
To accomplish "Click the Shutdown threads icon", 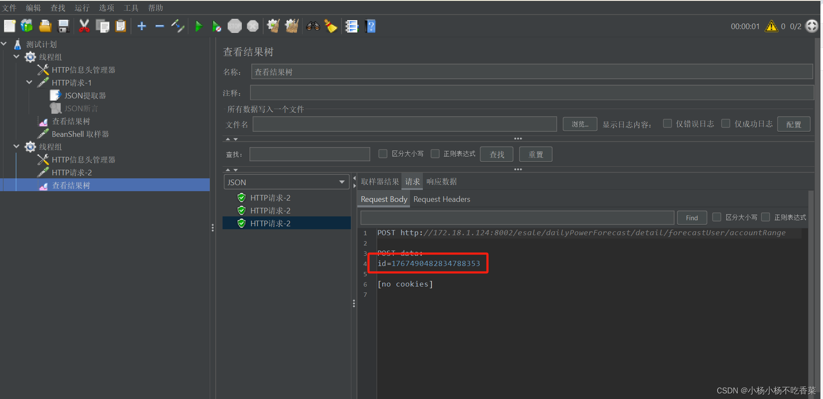I will point(253,26).
